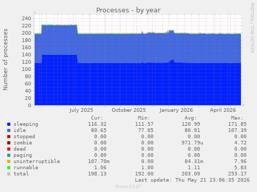Image resolution: width=257 pixels, height=192 pixels.
Task: Click the paging legend color swatch
Action: coord(9,155)
